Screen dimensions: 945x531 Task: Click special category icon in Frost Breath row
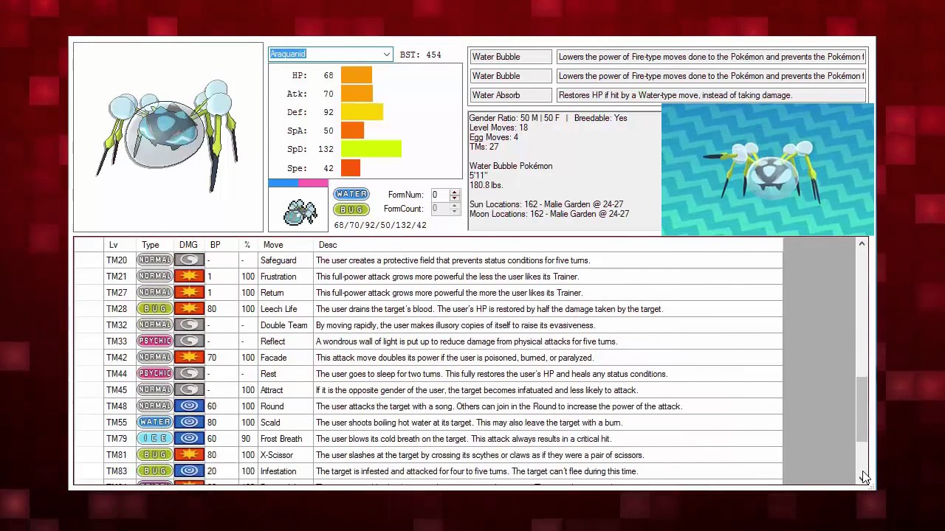[x=190, y=439]
